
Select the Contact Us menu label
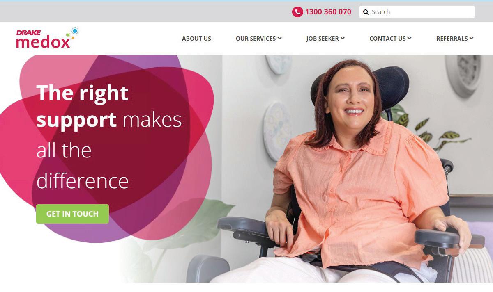point(387,39)
